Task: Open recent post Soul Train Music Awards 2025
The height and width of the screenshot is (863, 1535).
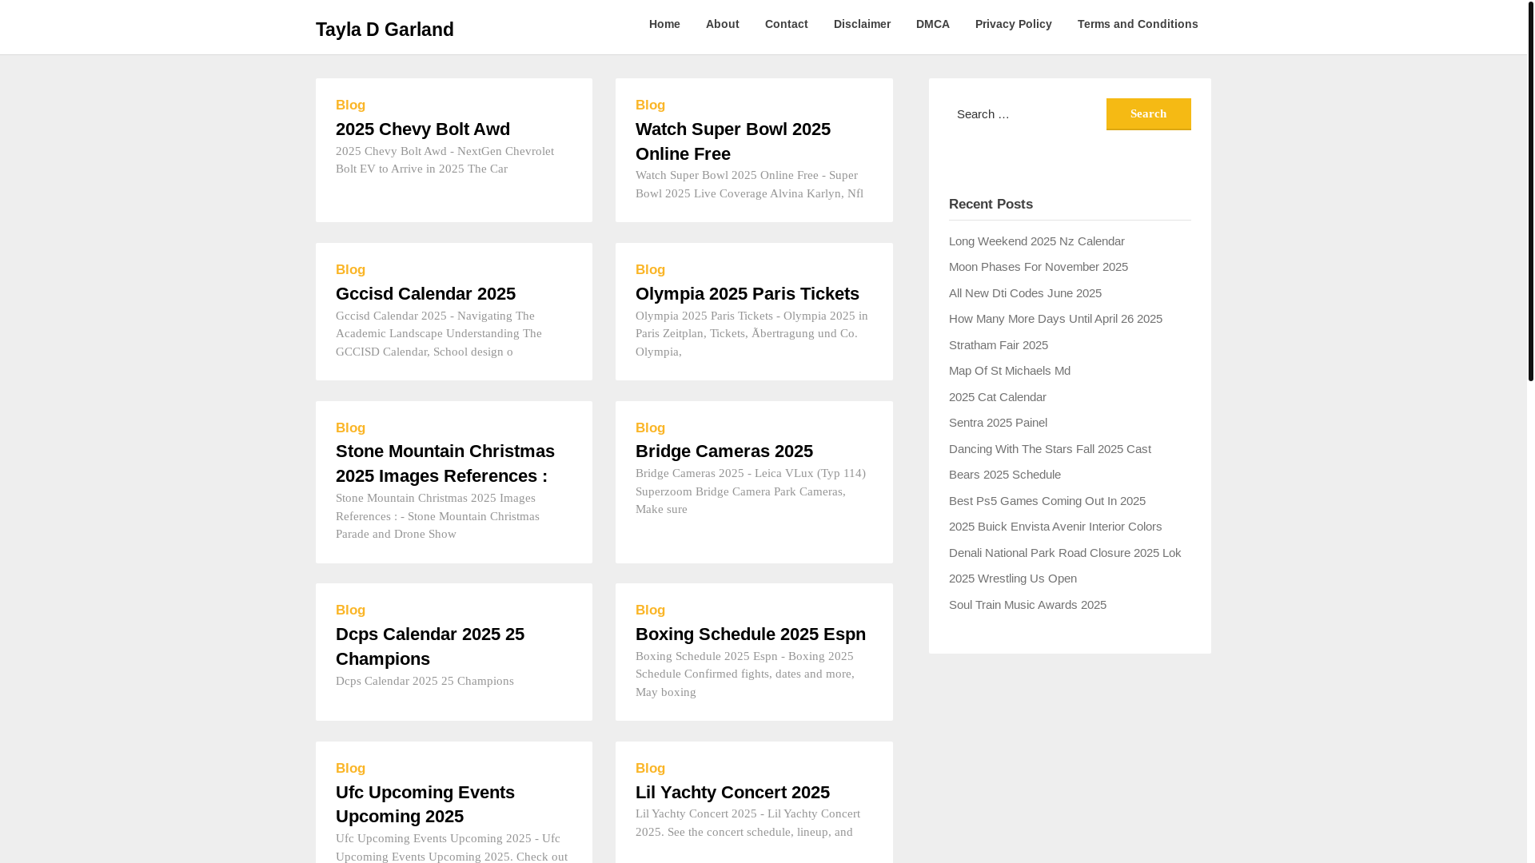Action: pos(1027,605)
